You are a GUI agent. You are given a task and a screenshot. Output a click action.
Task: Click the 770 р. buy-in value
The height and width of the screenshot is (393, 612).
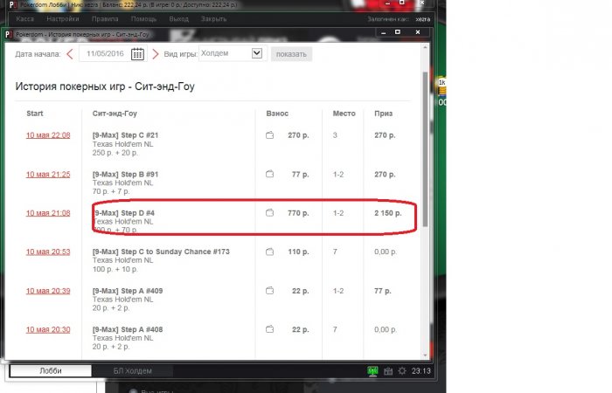[x=298, y=213]
